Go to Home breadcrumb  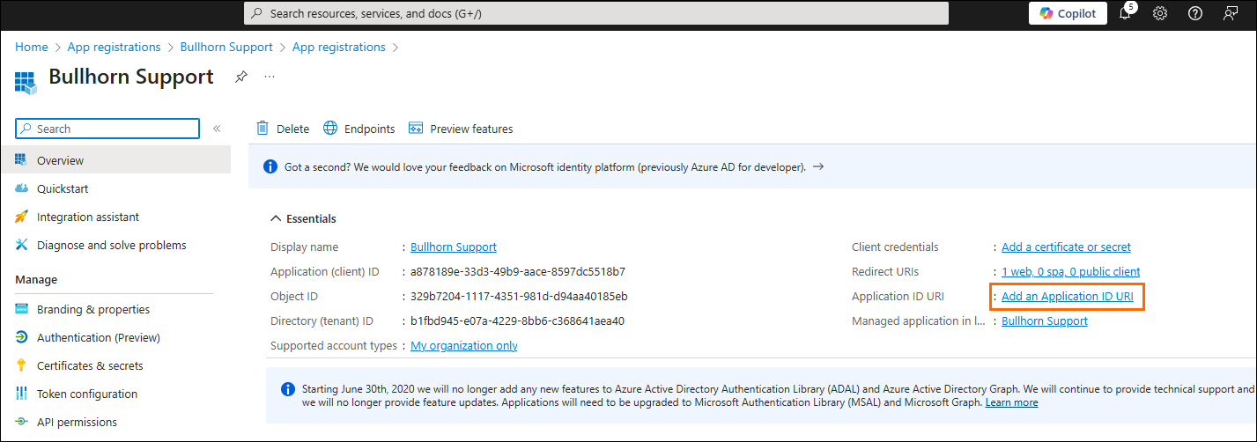pyautogui.click(x=32, y=47)
